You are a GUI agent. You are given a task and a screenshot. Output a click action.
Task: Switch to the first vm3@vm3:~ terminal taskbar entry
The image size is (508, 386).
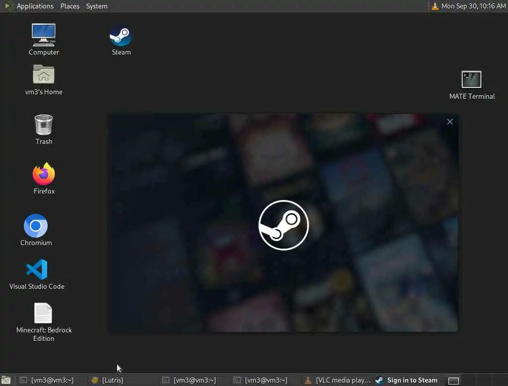point(51,380)
